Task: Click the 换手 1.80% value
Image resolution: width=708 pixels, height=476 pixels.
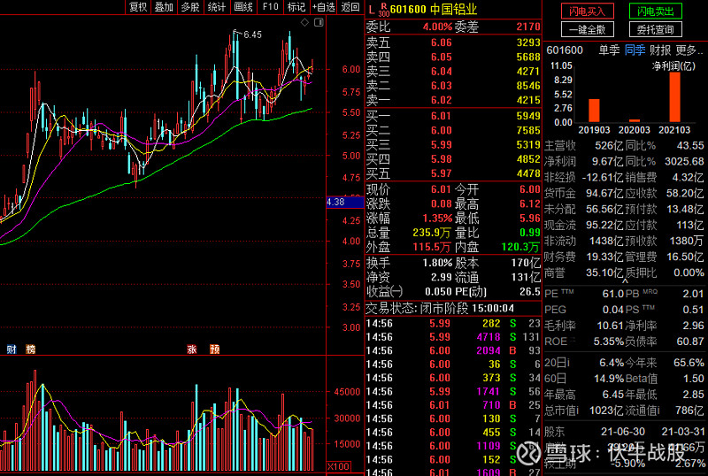Action: [x=437, y=263]
